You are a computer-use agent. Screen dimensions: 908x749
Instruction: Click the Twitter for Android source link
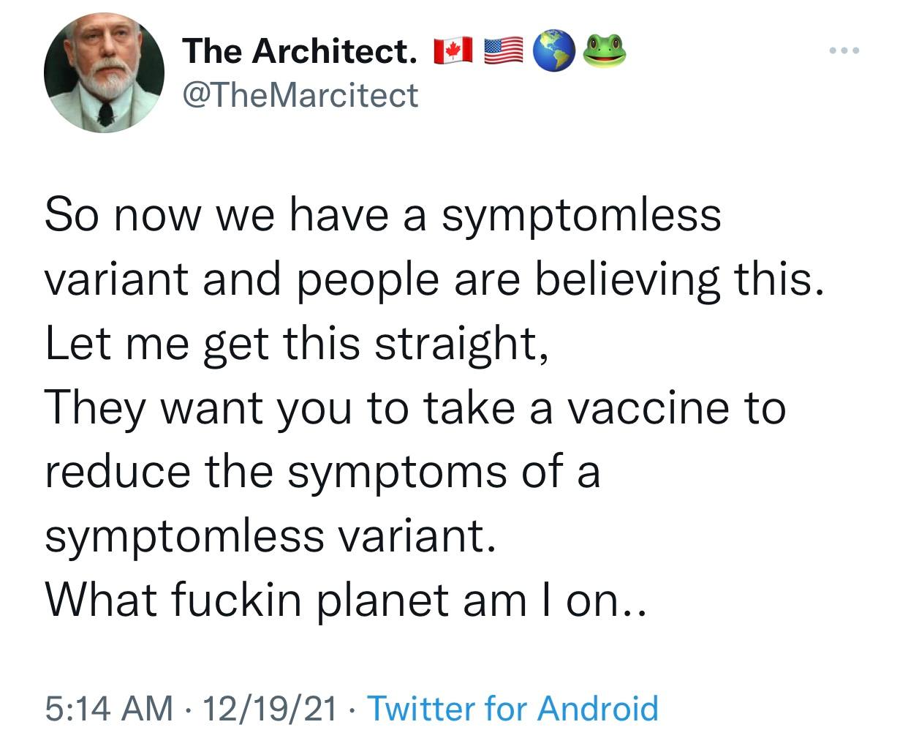(x=512, y=708)
